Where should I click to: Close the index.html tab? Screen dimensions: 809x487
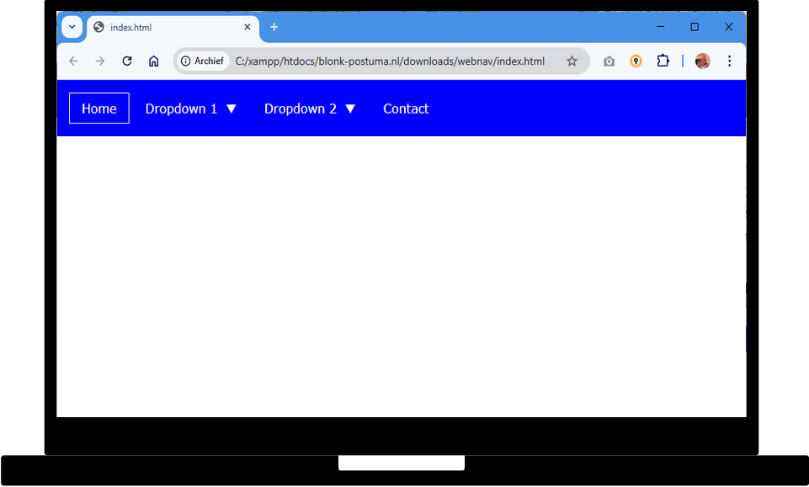click(x=247, y=27)
